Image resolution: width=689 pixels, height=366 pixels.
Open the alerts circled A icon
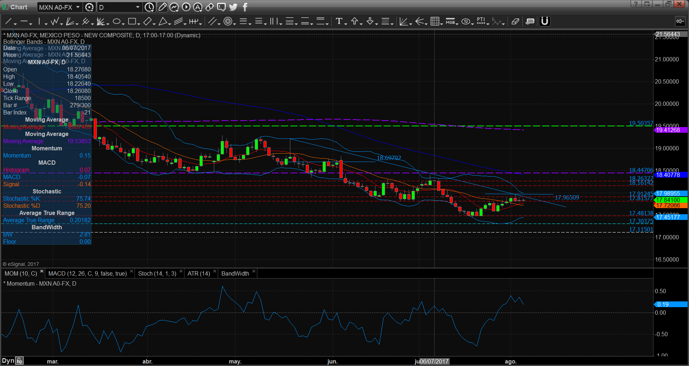(198, 7)
